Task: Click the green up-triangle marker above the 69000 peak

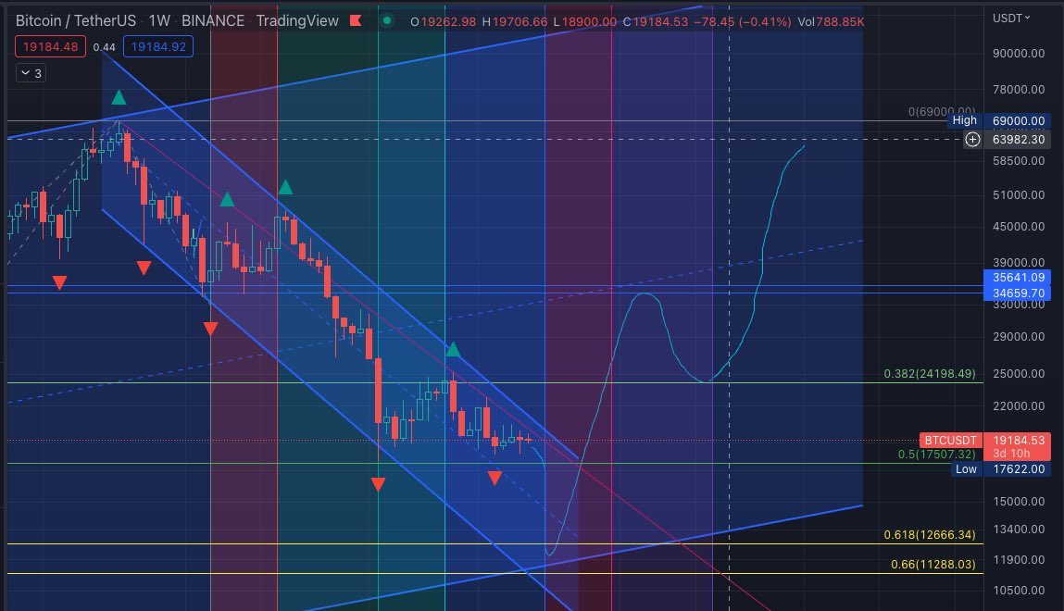Action: [119, 97]
